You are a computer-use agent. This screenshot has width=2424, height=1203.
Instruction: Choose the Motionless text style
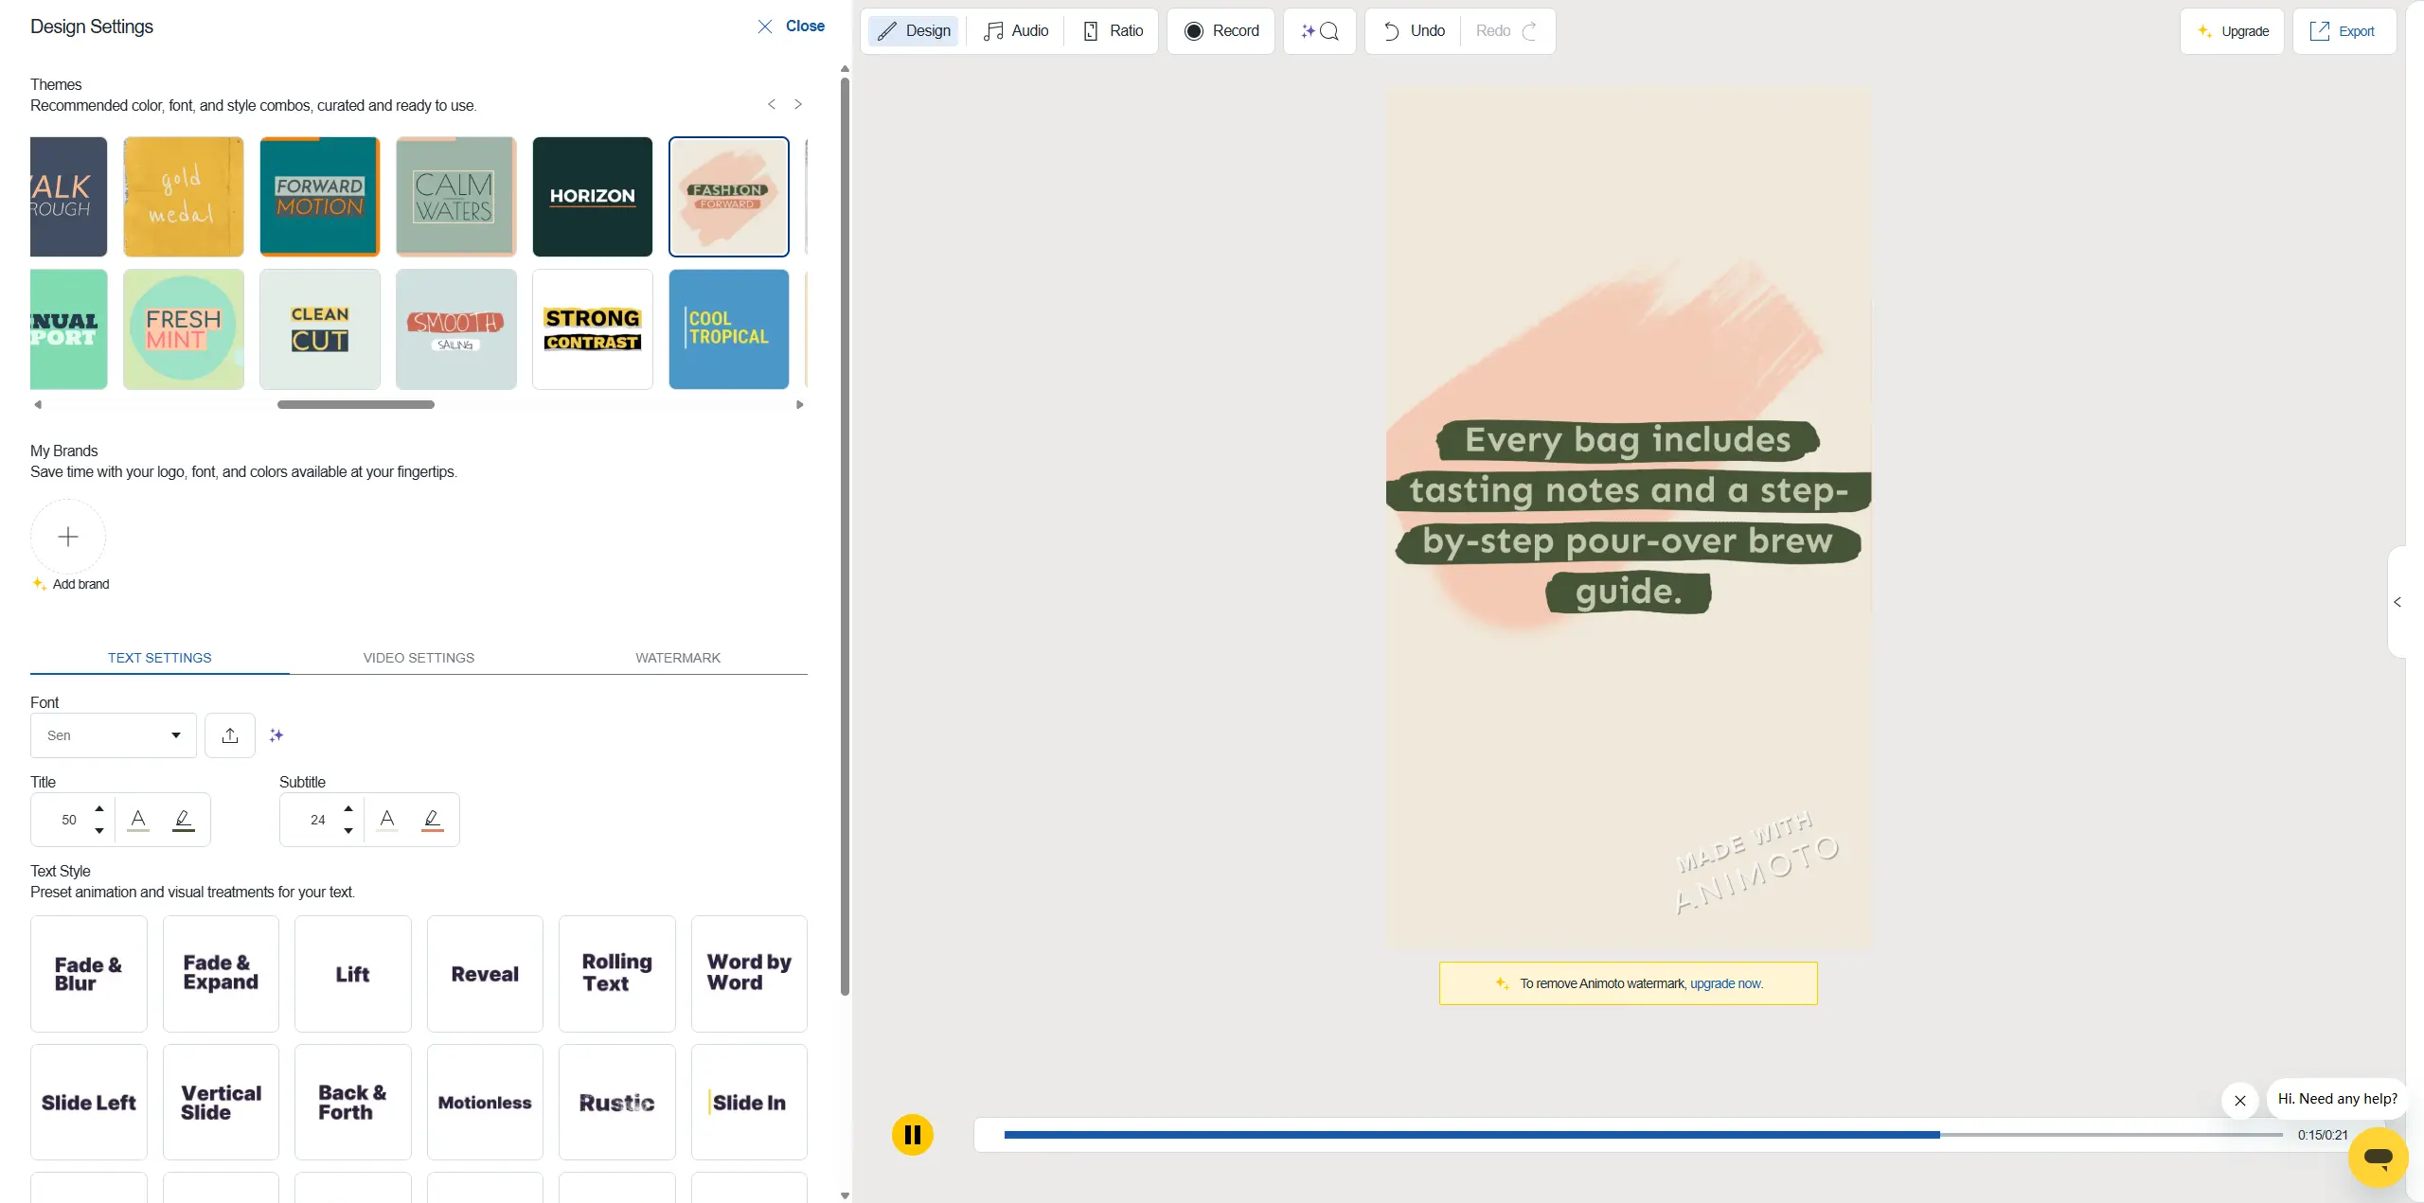point(485,1103)
